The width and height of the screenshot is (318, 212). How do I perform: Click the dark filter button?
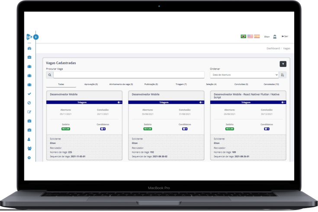coord(283,63)
